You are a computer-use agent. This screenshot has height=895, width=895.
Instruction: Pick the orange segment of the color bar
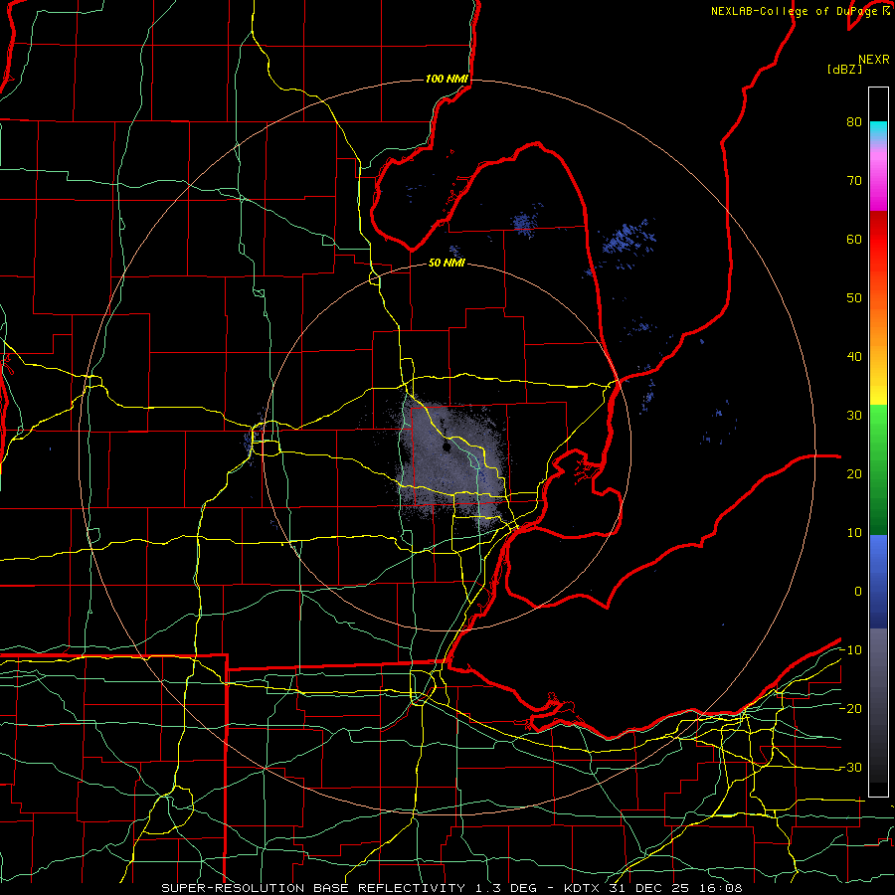(x=878, y=325)
